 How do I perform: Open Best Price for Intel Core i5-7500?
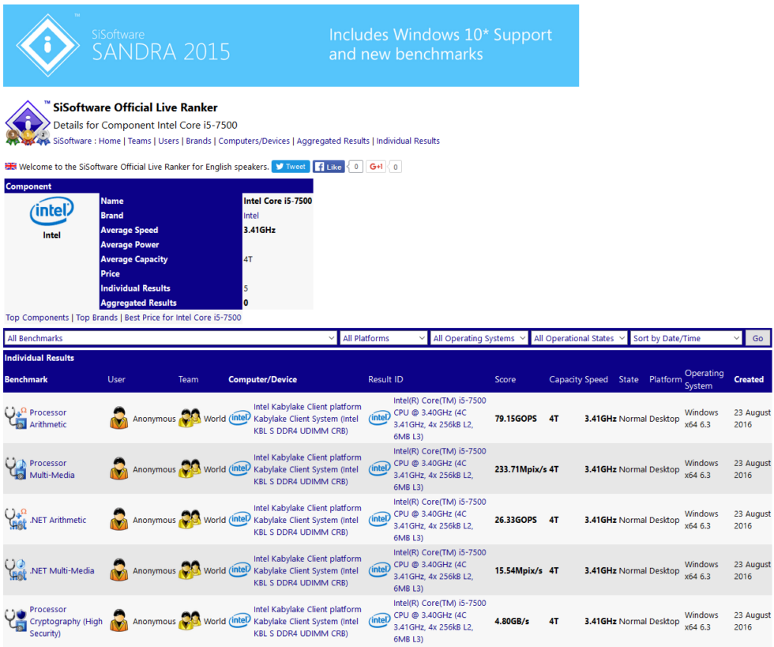(182, 318)
